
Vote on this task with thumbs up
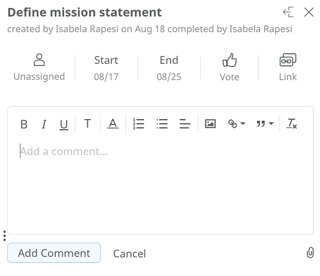point(229,67)
